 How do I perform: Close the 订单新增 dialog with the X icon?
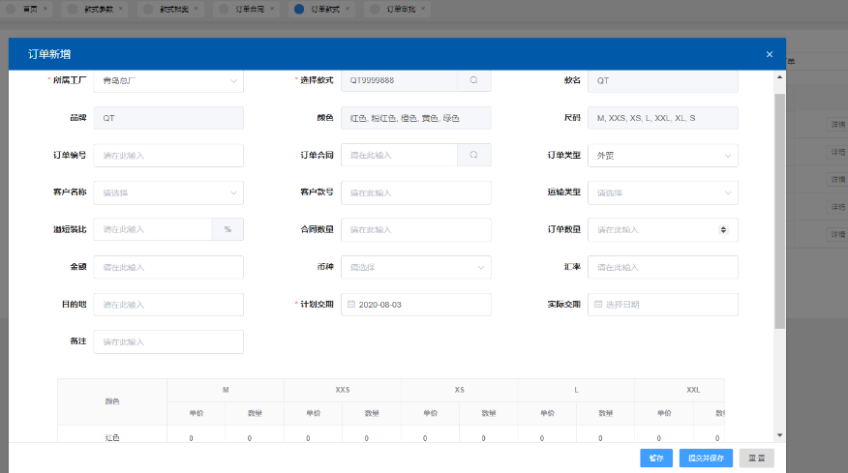coord(770,55)
